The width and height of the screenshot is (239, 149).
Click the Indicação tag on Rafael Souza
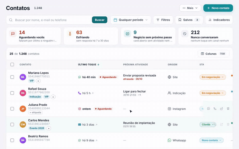click(35, 97)
